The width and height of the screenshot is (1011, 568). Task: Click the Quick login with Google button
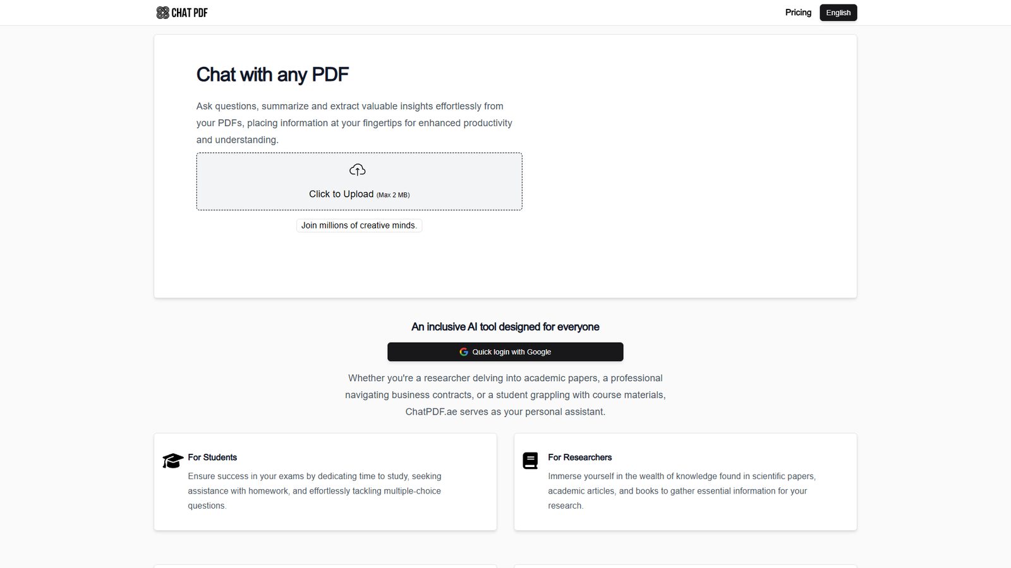(x=505, y=352)
